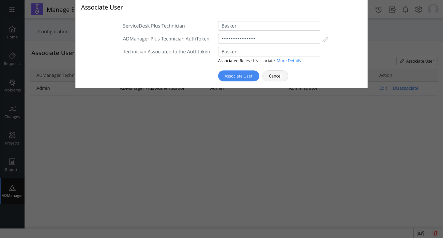The height and width of the screenshot is (238, 443).
Task: Open the settings gear menu
Action: 418,10
